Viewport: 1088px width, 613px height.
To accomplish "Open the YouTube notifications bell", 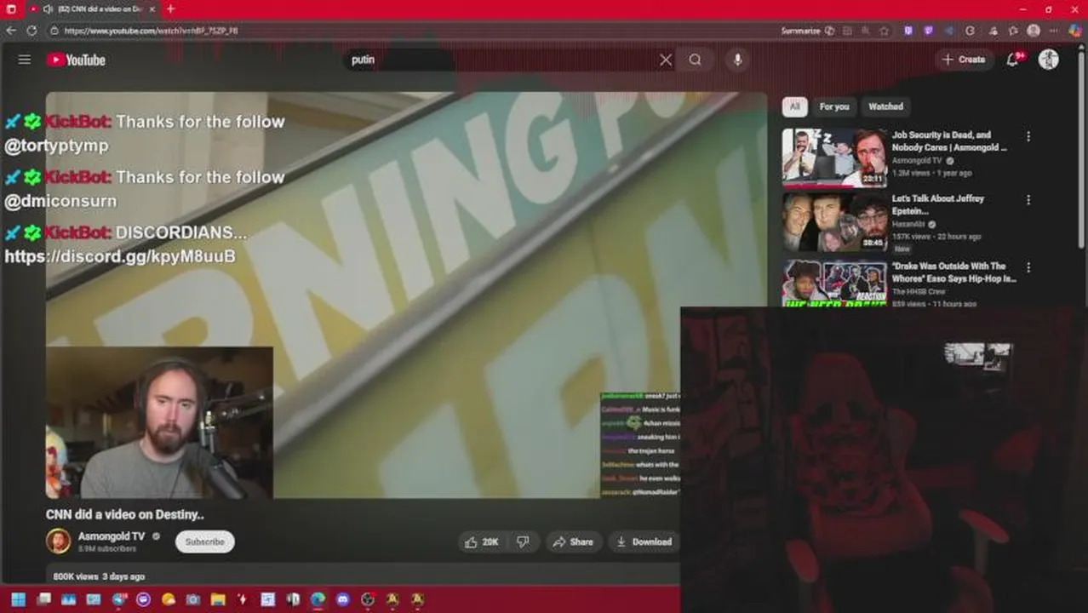I will point(1012,60).
